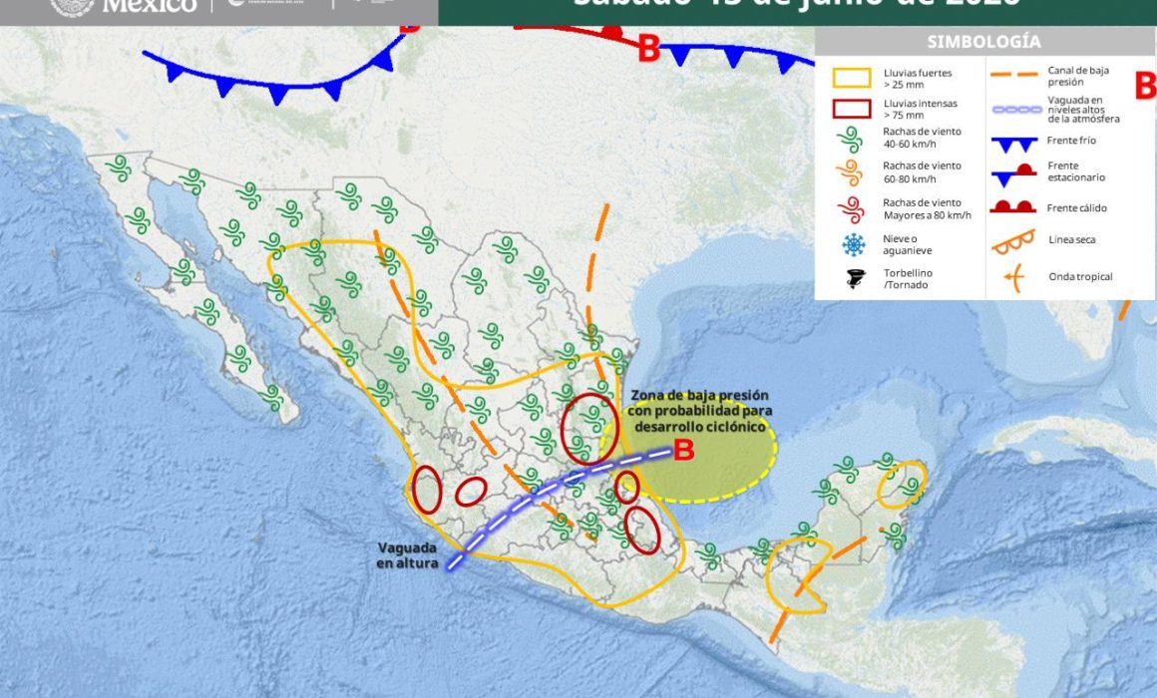The image size is (1157, 698).
Task: Click the blue snowflake legend icon
Action: click(x=854, y=244)
